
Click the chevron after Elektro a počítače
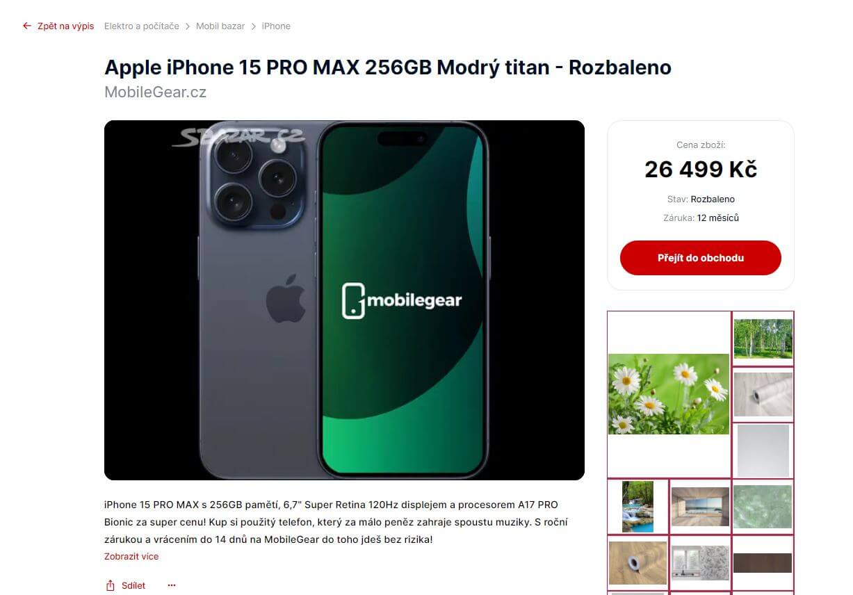pos(188,26)
